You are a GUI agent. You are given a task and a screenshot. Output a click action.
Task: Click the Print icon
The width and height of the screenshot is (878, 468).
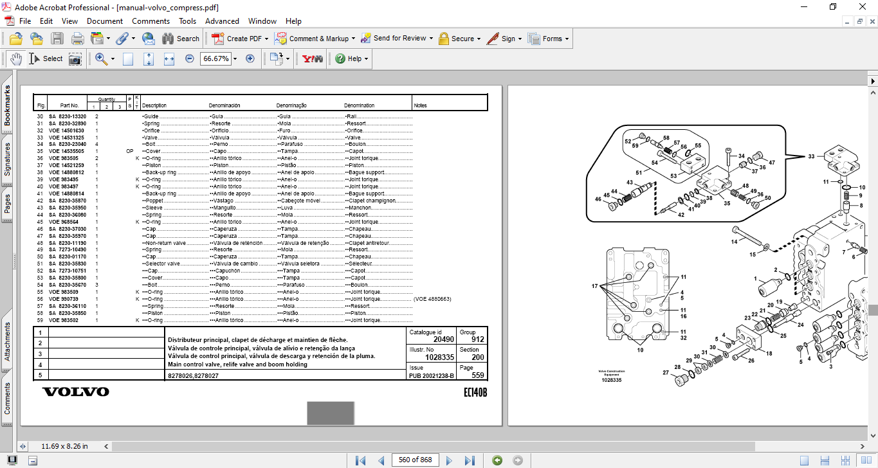click(78, 39)
